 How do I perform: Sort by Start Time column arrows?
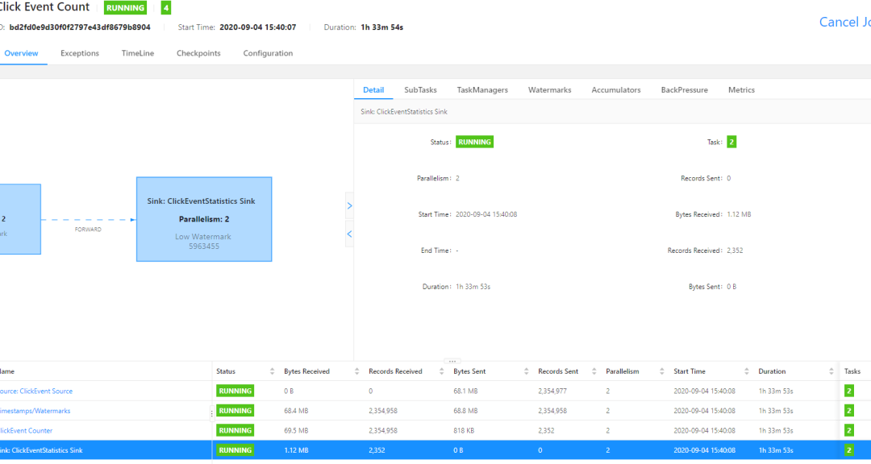745,371
